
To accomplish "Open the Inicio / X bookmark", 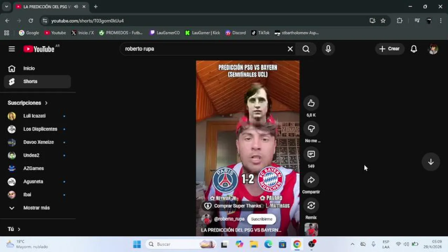I will (82, 33).
